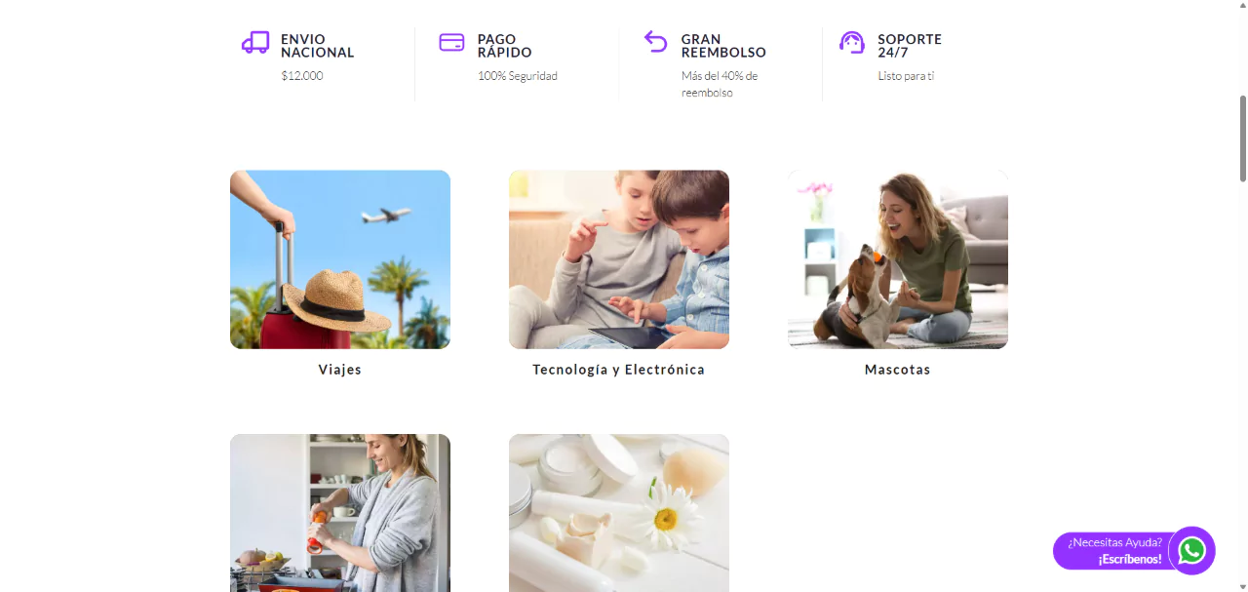Viewport: 1248px width, 592px height.
Task: Click the Más del 40% de reembolso text
Action: coord(720,84)
